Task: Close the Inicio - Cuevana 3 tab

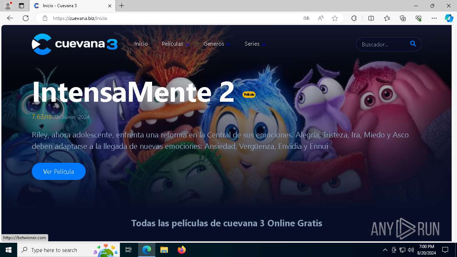Action: (x=110, y=6)
